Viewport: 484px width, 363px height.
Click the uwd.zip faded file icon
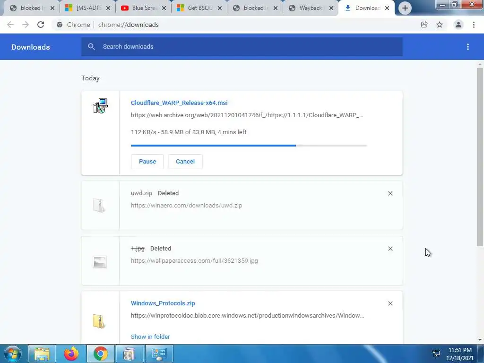(x=99, y=205)
